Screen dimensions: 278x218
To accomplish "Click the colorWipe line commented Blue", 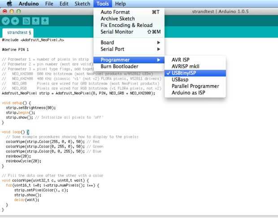I will tap(53, 151).
